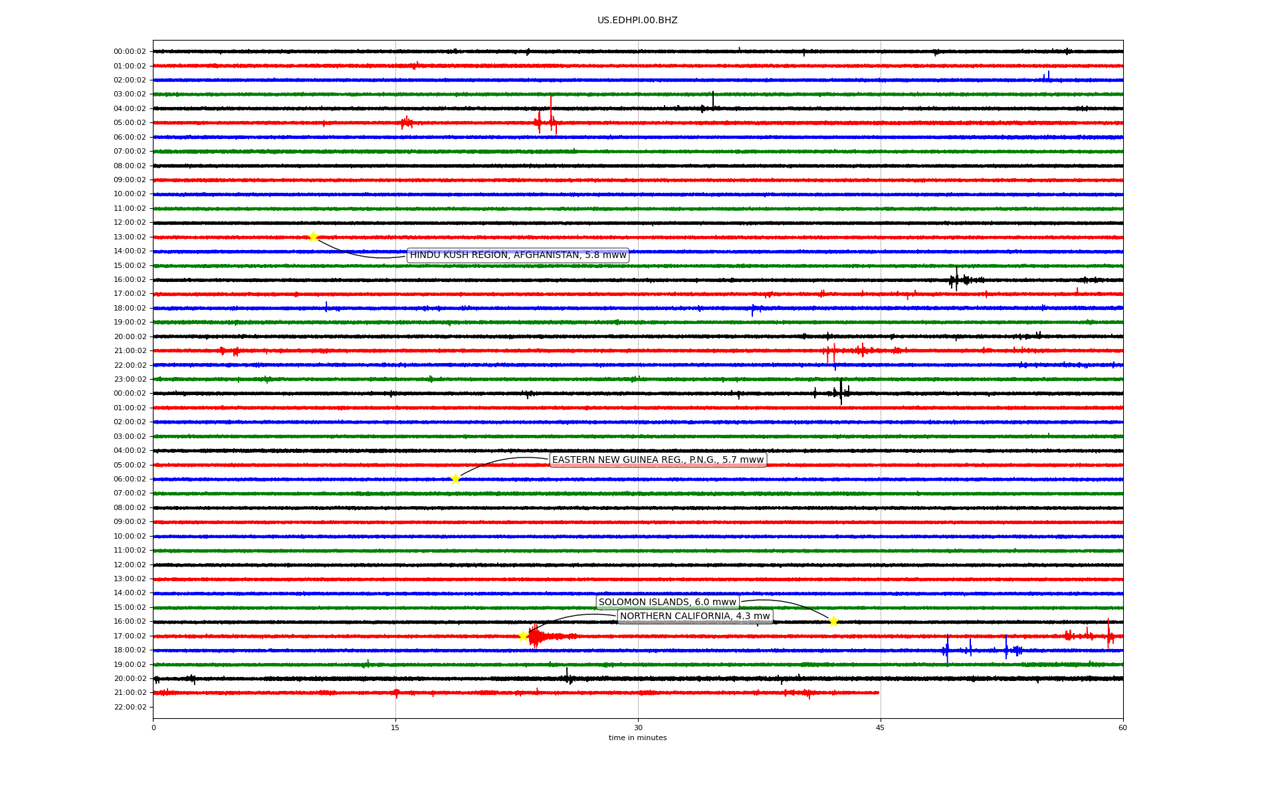Click the Solomon Islands star marker
This screenshot has height=798, width=1276.
pyautogui.click(x=833, y=621)
